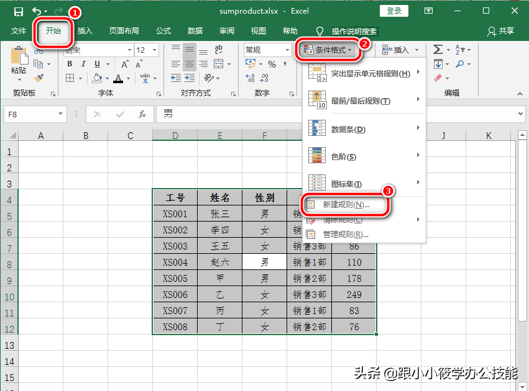
Task: Open 突出显示单元格规则 submenu
Action: click(x=364, y=73)
